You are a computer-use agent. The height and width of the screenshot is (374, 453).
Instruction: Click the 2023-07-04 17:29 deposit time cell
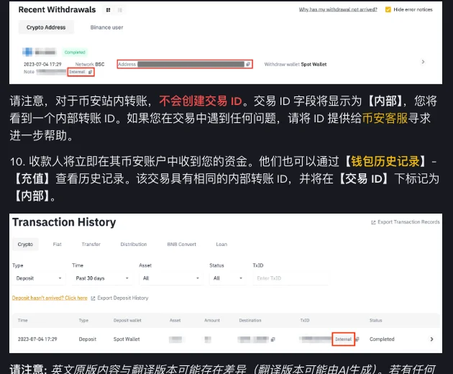pos(37,339)
